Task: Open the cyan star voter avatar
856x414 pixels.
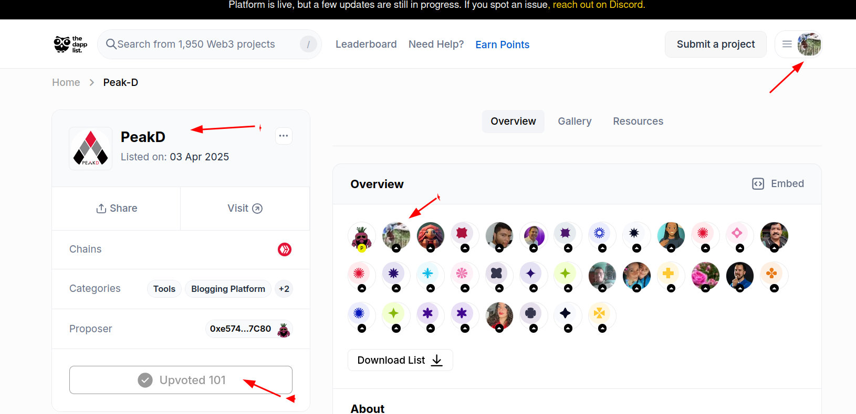Action: click(x=431, y=276)
